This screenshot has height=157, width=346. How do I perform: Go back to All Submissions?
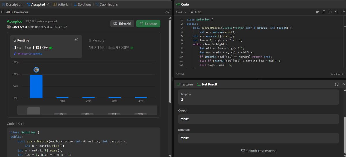(x=15, y=12)
